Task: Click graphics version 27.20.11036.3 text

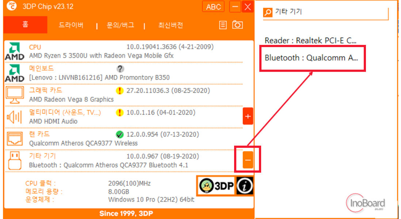Action: [168, 91]
